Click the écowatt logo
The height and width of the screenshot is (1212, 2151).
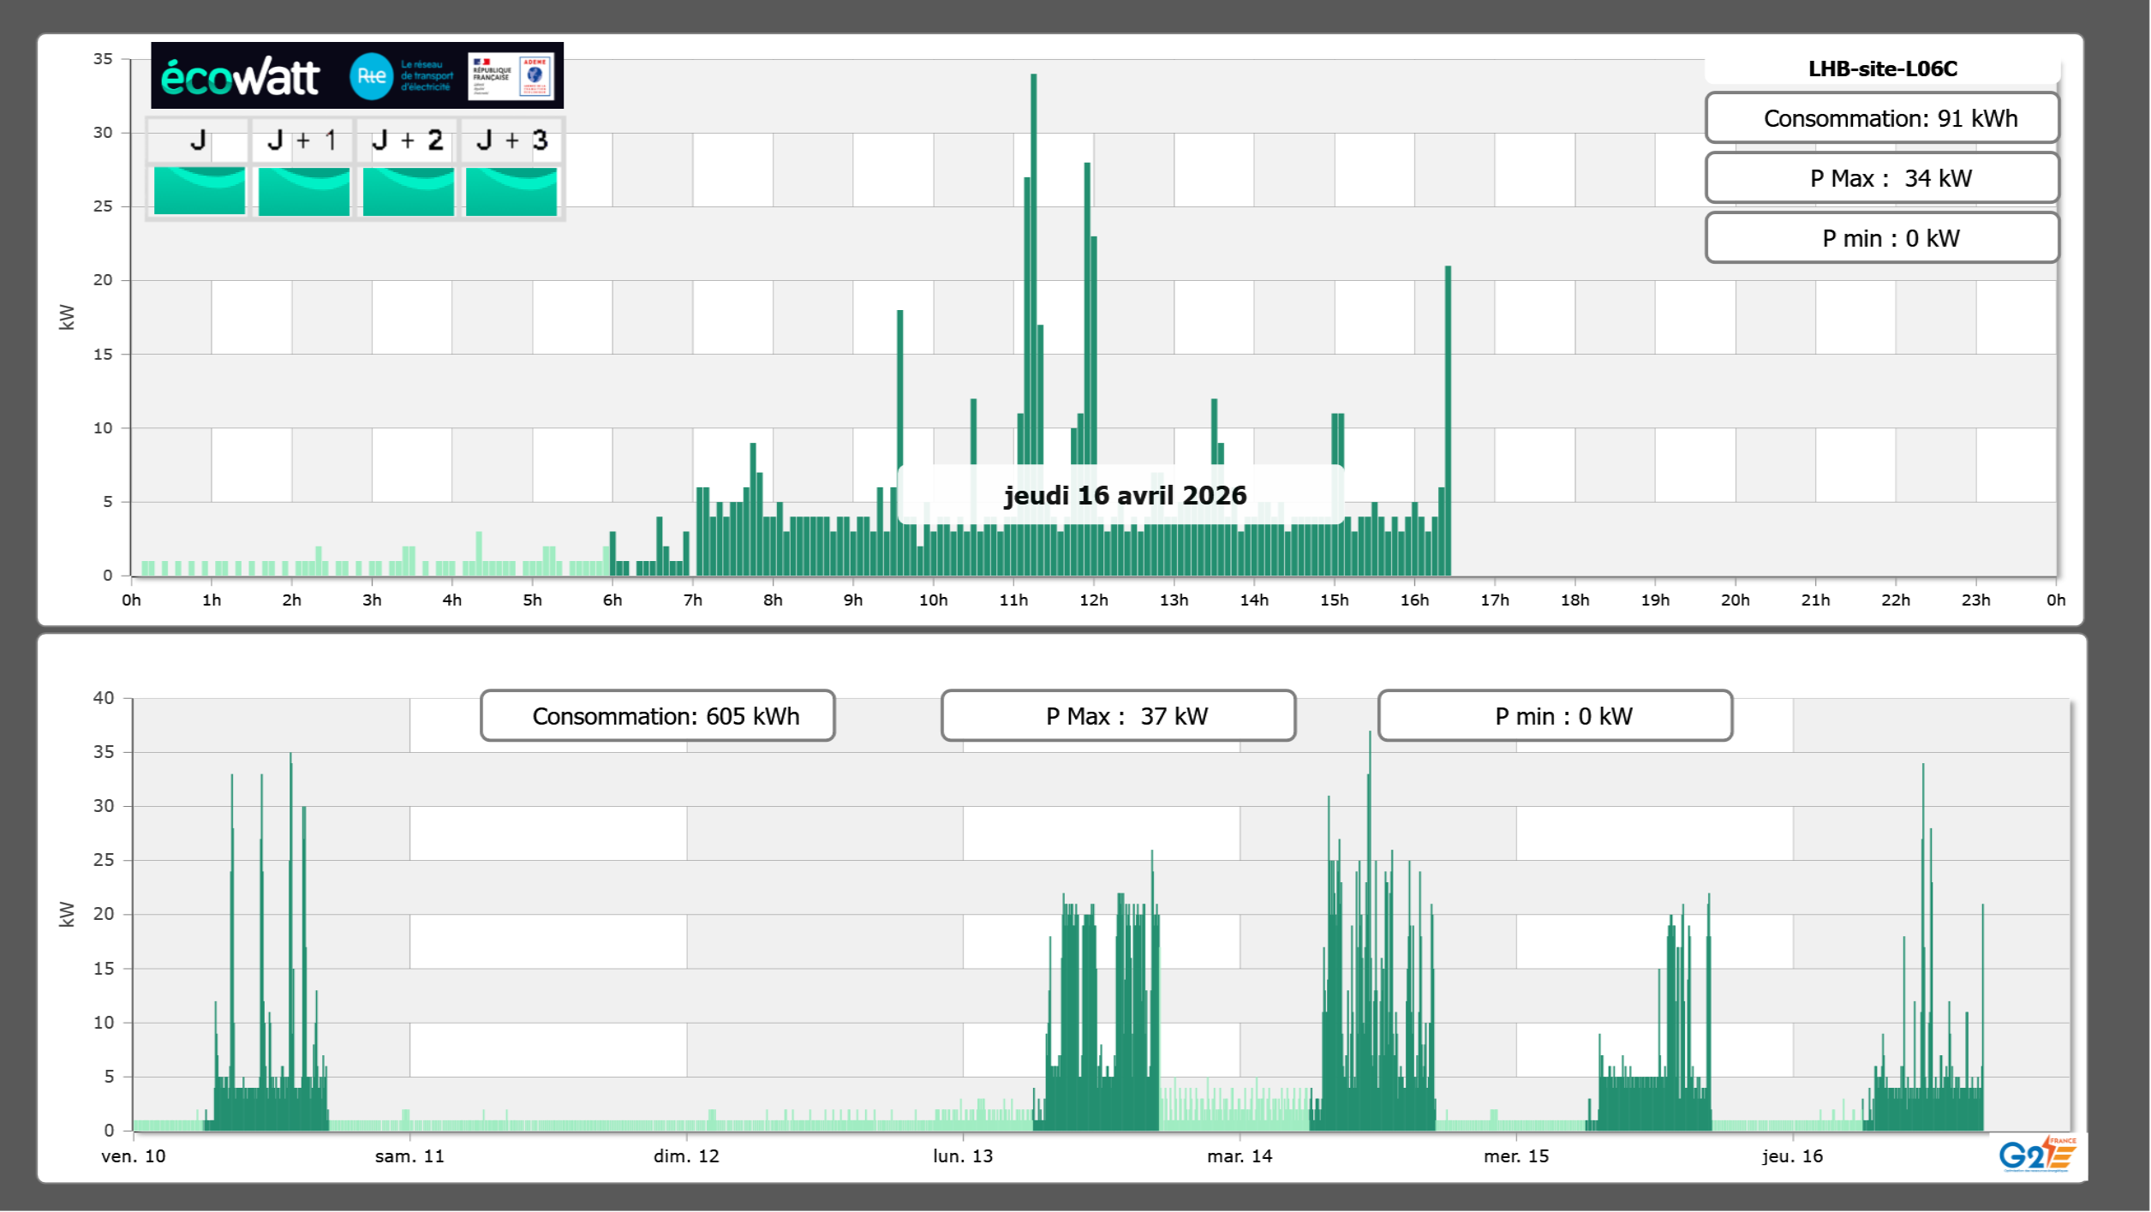(x=240, y=77)
